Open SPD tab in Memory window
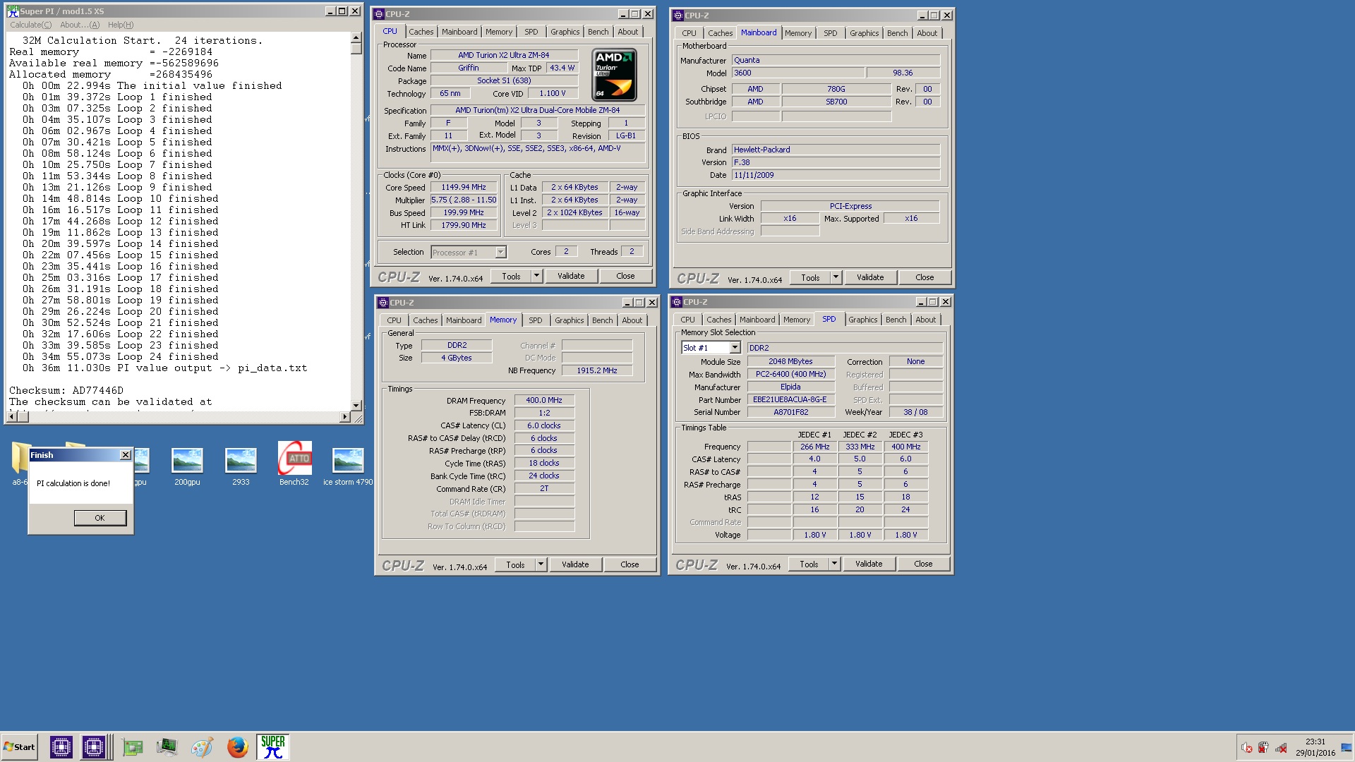Image resolution: width=1355 pixels, height=762 pixels. tap(536, 320)
